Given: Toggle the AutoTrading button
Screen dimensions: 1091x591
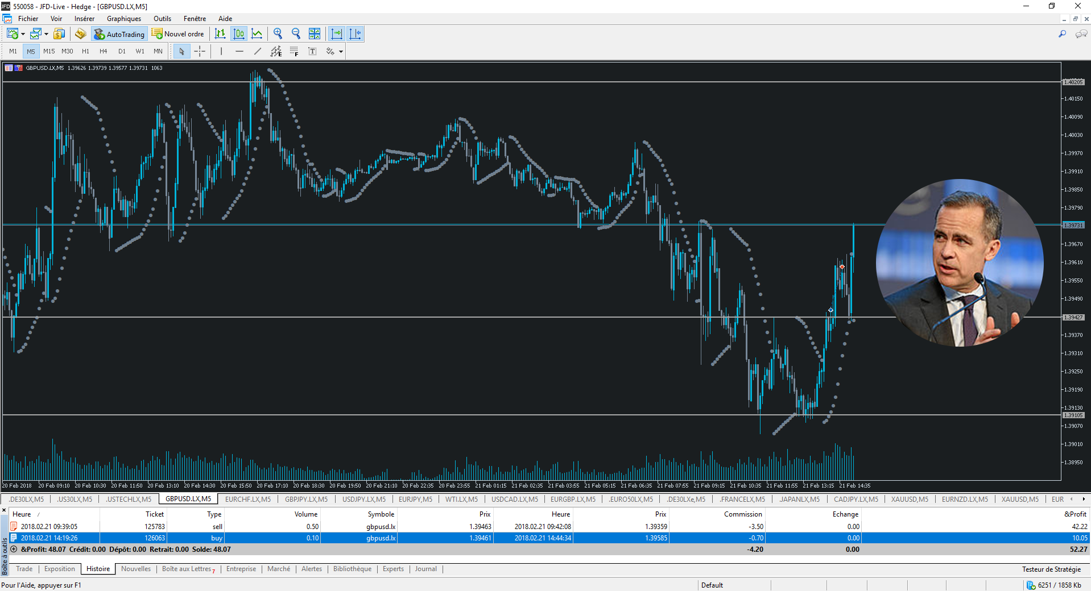Looking at the screenshot, I should click(x=119, y=34).
